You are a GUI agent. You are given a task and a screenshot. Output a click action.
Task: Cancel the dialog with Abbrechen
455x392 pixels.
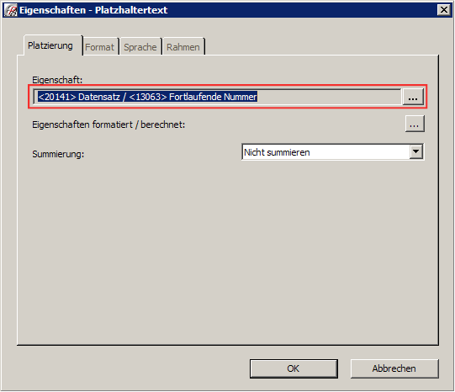394,368
